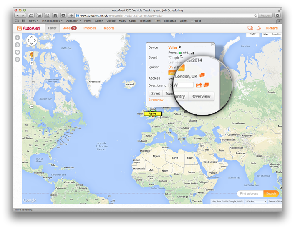The width and height of the screenshot is (295, 229).
Task: Open the Maps bookmark
Action: point(122,21)
